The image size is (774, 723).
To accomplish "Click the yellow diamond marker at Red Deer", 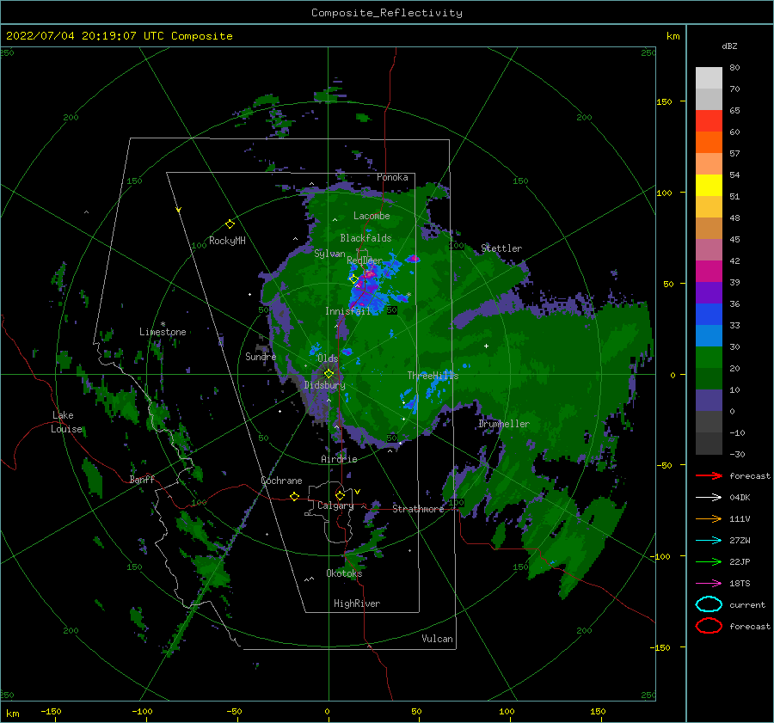I will 353,279.
